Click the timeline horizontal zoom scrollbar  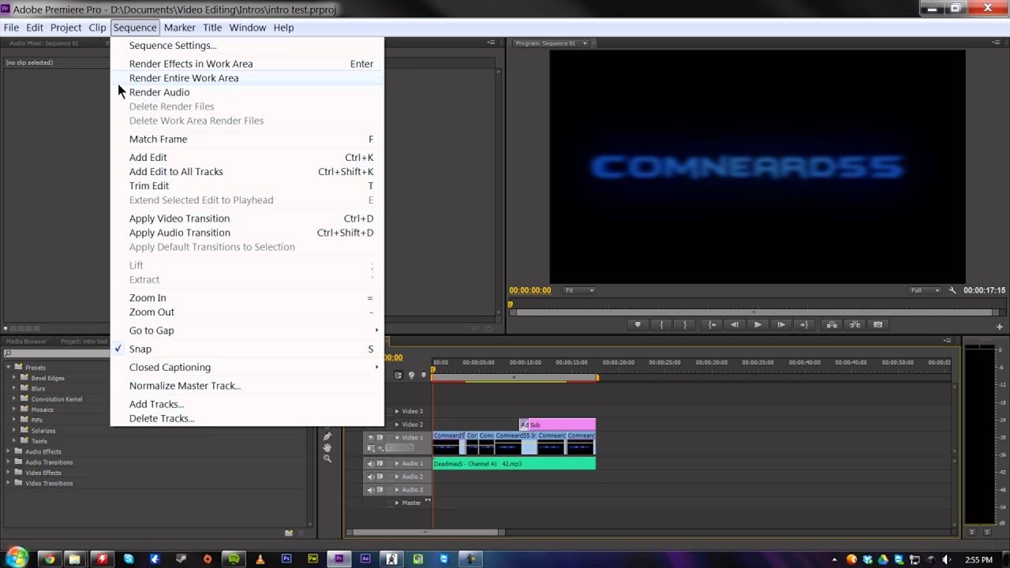tap(426, 532)
